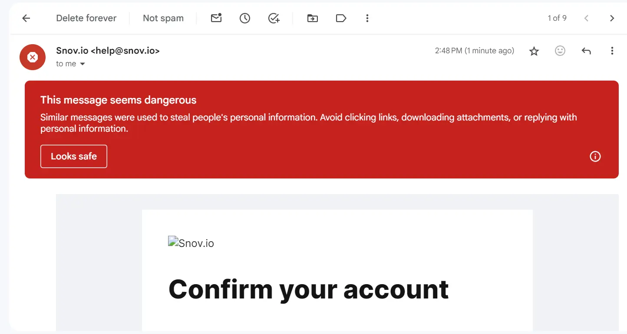Viewport: 627px width, 334px height.
Task: Mark the email as unread
Action: pos(216,18)
